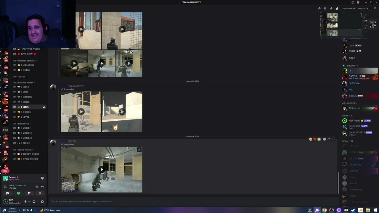Turn on camera in voice panel

tap(8, 193)
